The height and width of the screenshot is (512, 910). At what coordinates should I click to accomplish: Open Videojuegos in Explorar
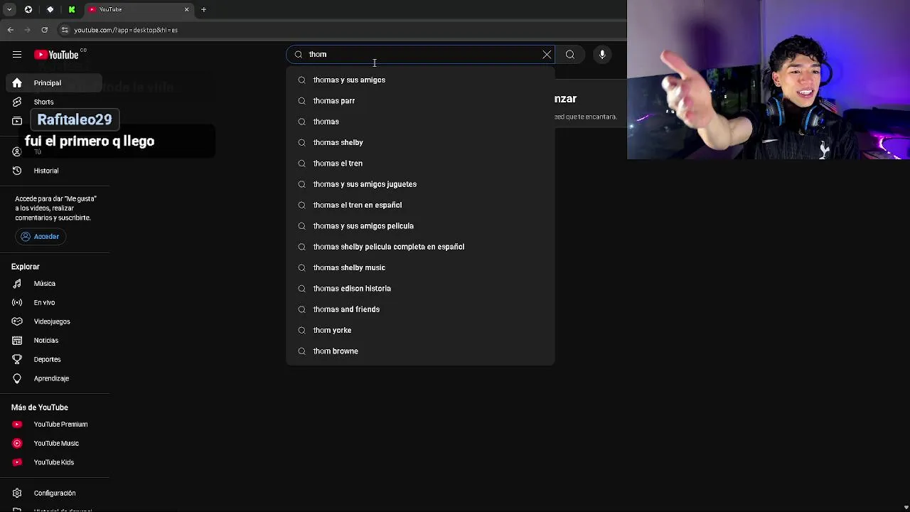pyautogui.click(x=54, y=321)
